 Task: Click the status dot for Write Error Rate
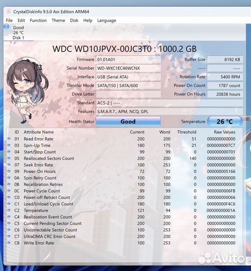9,243
